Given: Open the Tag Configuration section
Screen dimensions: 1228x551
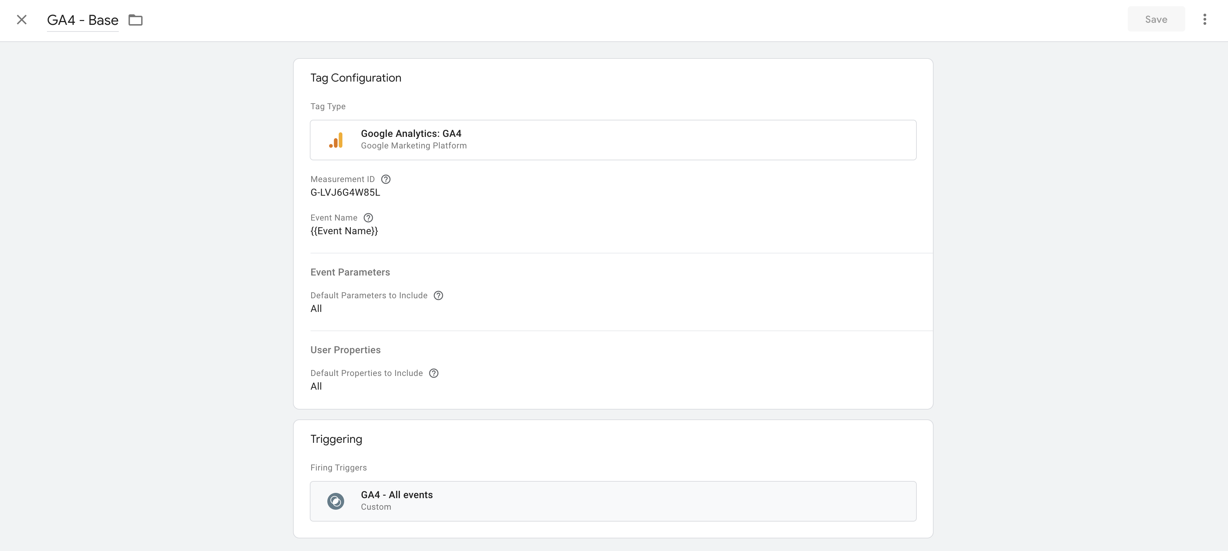Looking at the screenshot, I should [356, 77].
